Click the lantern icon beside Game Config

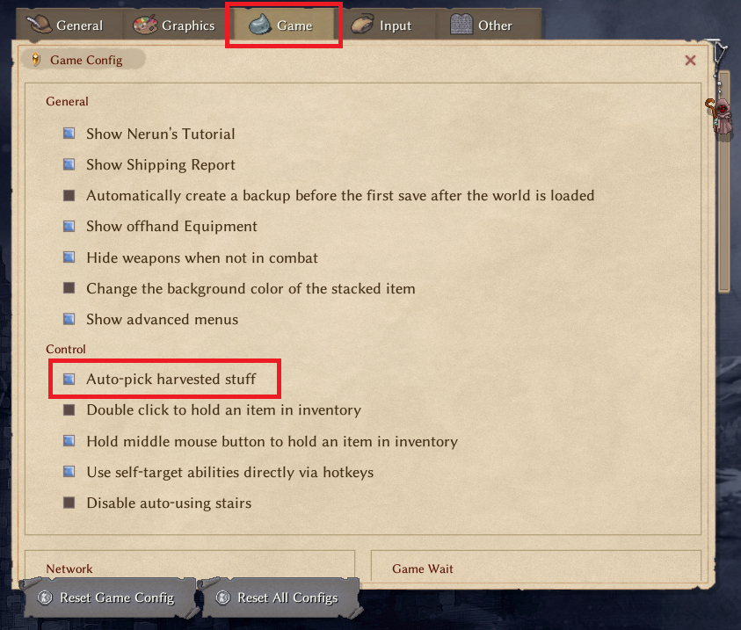(36, 60)
